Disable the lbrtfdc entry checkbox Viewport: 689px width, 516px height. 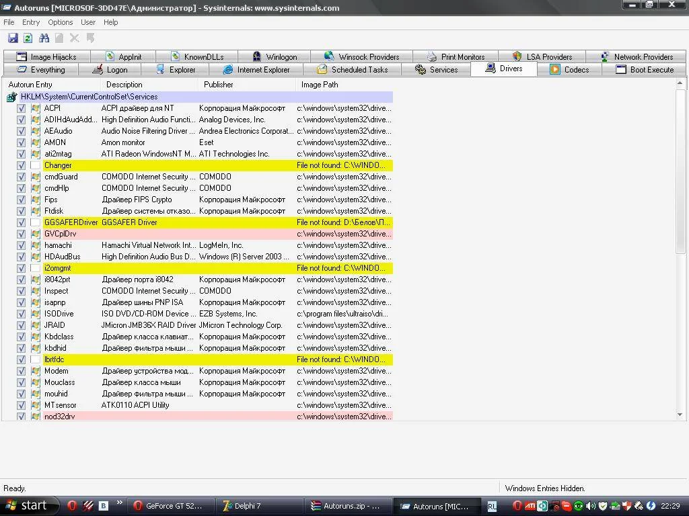click(x=21, y=359)
